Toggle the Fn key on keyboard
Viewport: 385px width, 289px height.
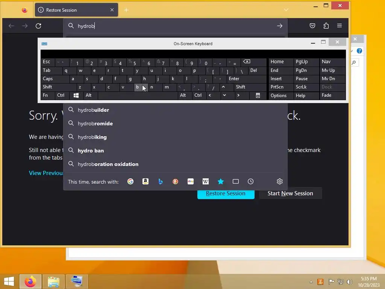[x=48, y=95]
